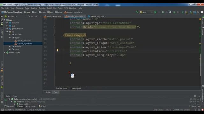Collapse the res folder
Screen dimensions: 204x114
[x=7, y=32]
